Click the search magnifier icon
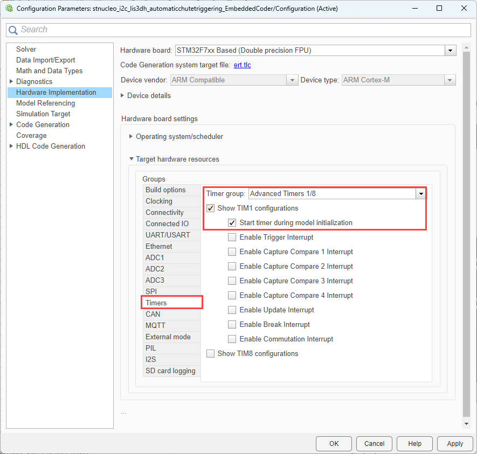The height and width of the screenshot is (454, 477). click(x=13, y=30)
